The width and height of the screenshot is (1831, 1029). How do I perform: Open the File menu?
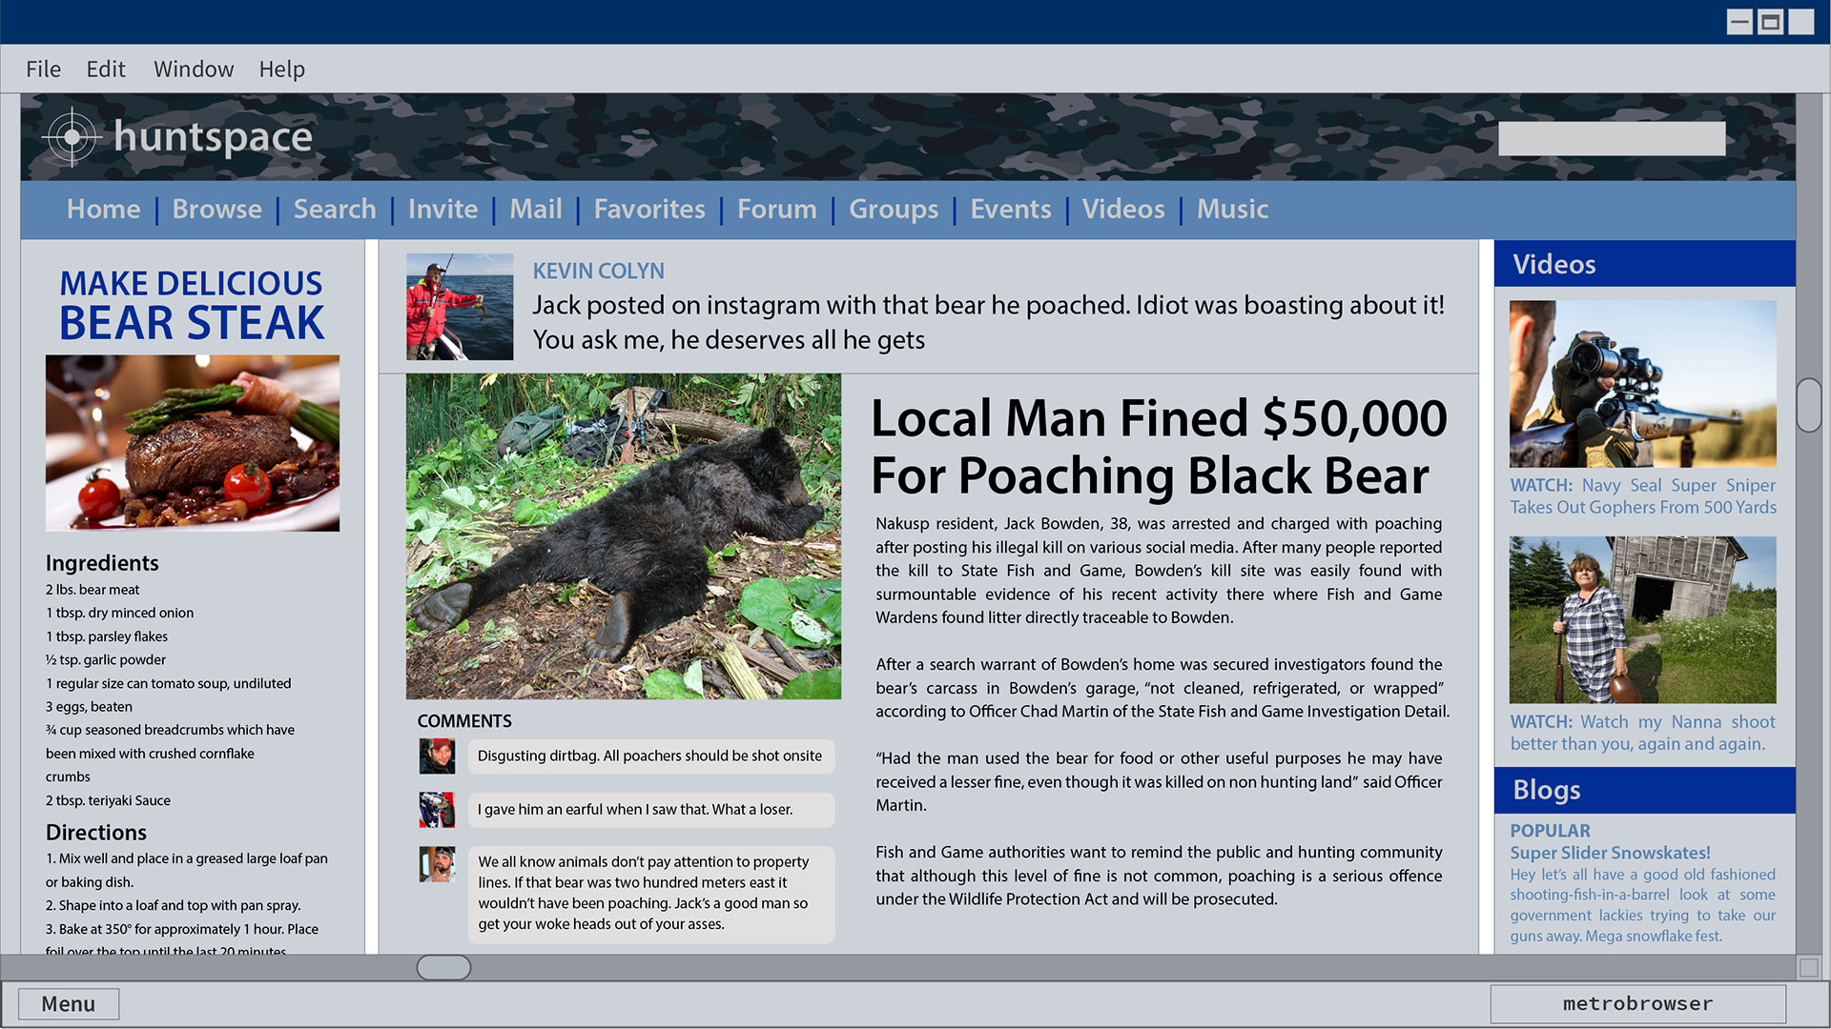(43, 70)
